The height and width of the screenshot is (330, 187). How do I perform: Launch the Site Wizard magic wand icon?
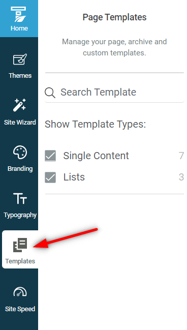(x=19, y=105)
